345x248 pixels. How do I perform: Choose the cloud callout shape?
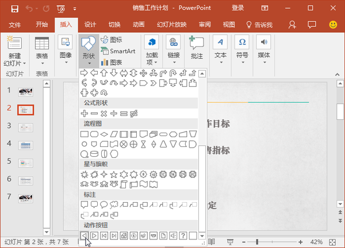(114, 204)
